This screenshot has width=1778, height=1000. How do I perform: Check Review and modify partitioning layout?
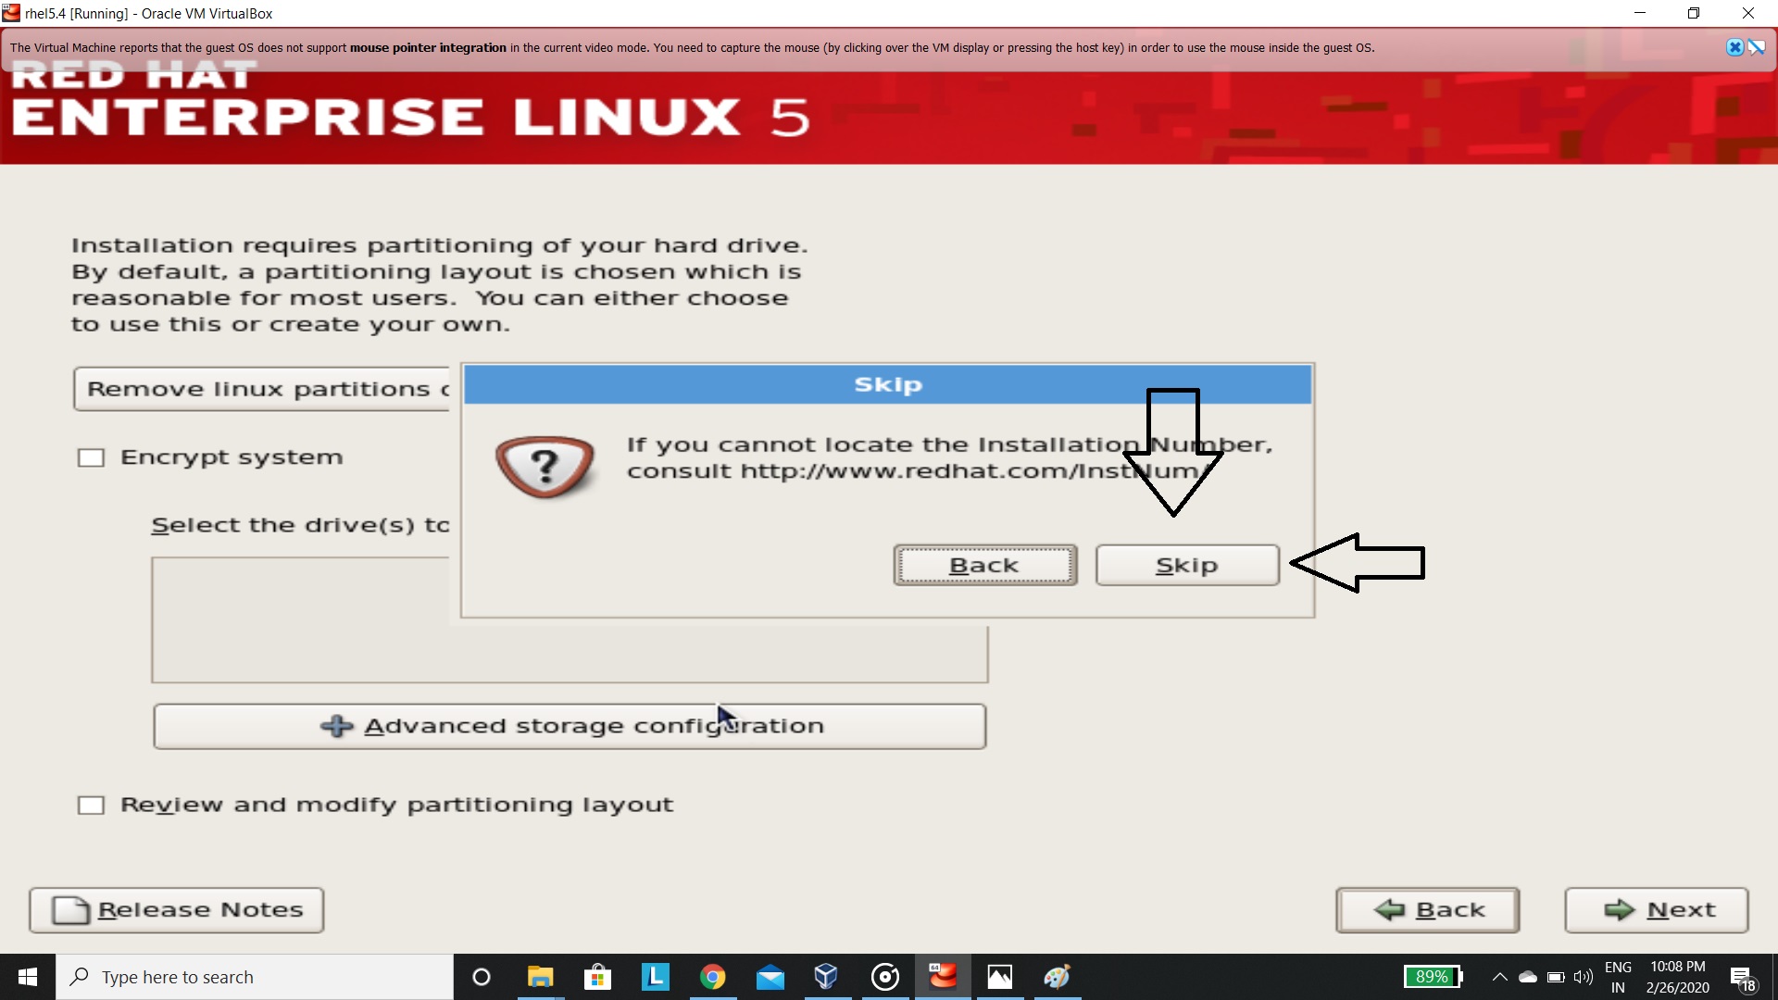pyautogui.click(x=91, y=805)
